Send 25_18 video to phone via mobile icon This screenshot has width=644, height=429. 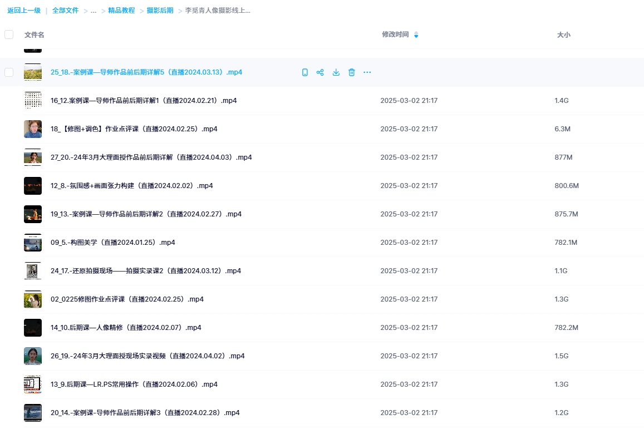[x=304, y=72]
